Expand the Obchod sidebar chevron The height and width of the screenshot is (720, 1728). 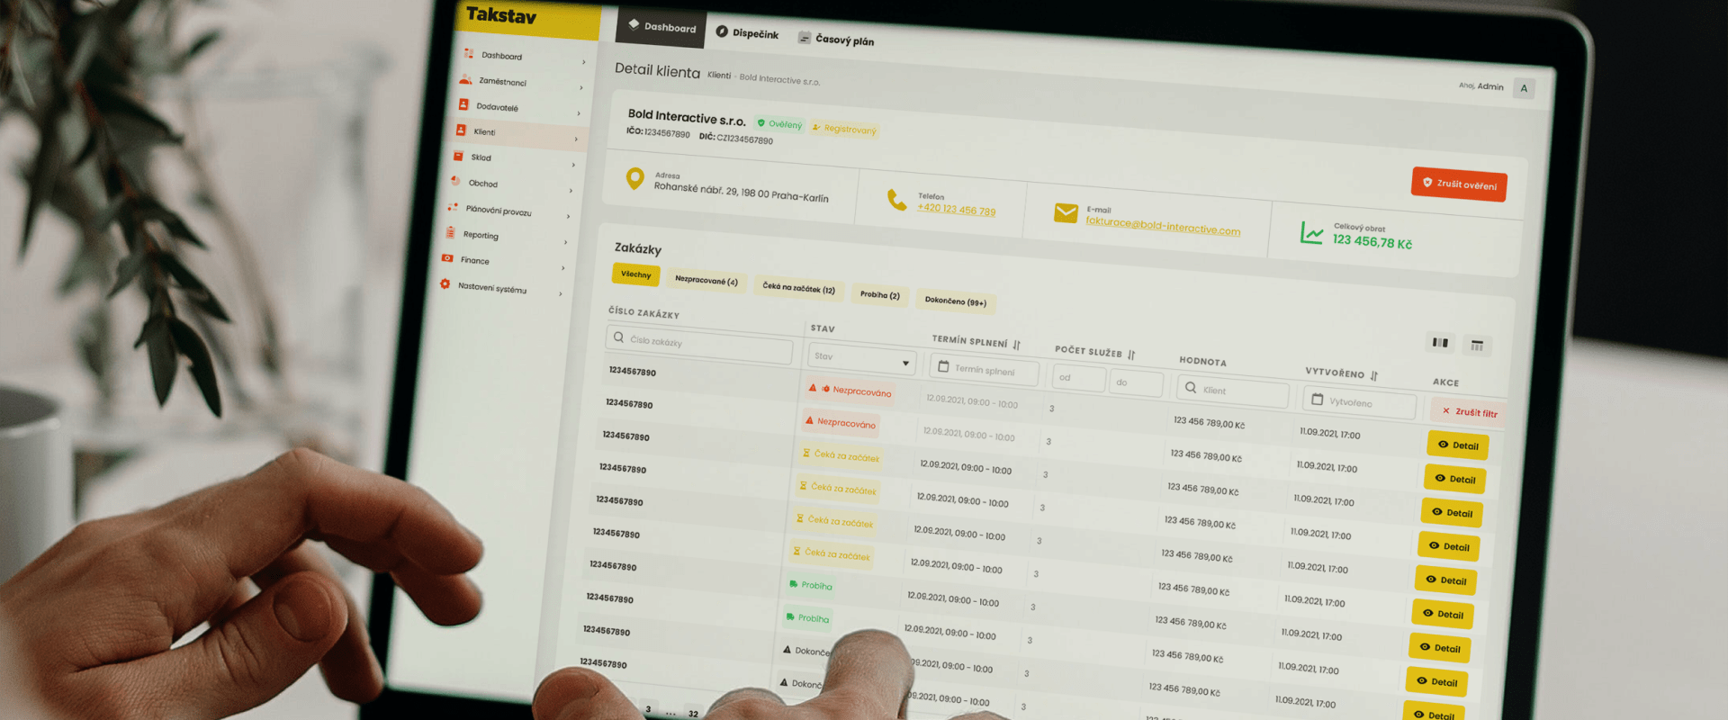(x=570, y=191)
